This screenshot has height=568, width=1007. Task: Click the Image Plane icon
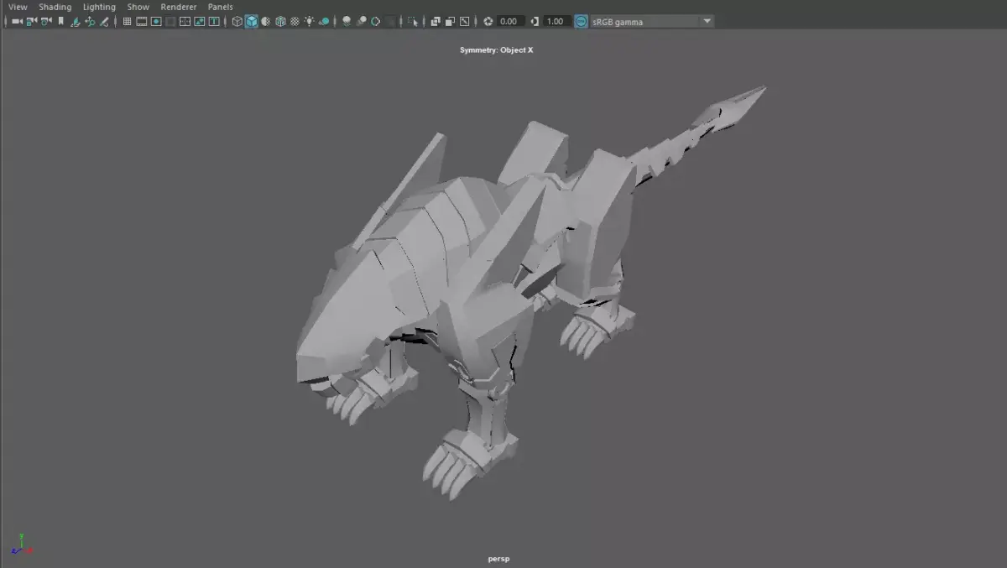pos(75,21)
